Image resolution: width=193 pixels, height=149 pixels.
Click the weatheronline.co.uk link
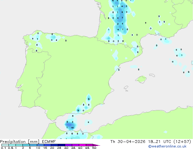click(167, 146)
